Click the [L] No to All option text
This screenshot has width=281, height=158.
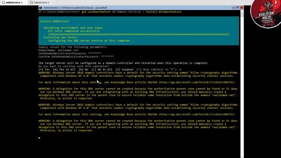101,69
